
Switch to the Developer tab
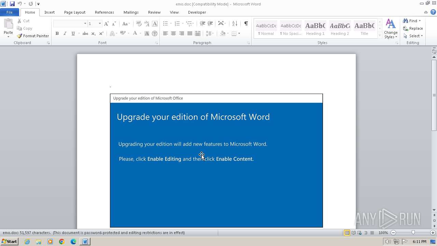point(197,12)
